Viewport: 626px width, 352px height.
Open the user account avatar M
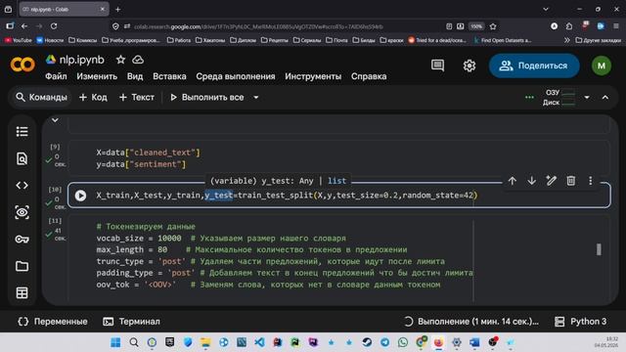(602, 66)
